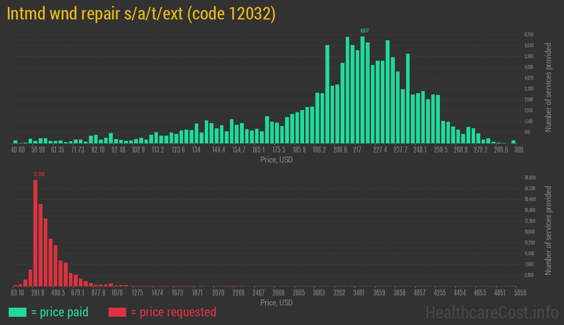Click the 3063 x-axis tick label
Viewport: 564px width, 325px height.
(319, 293)
